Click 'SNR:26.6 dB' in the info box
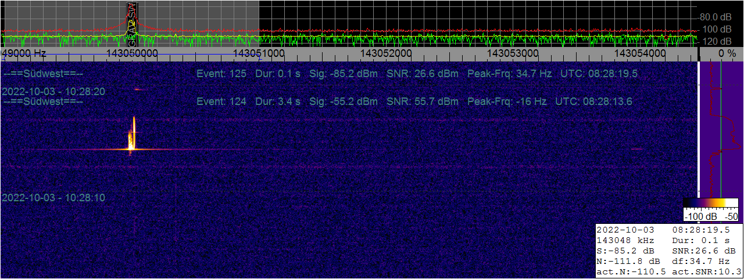Viewport: 744px width, 279px height. (704, 251)
